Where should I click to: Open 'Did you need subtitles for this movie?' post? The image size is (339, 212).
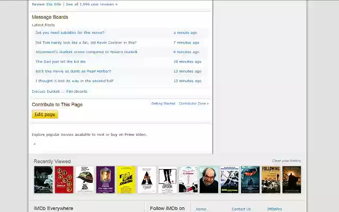pos(70,33)
